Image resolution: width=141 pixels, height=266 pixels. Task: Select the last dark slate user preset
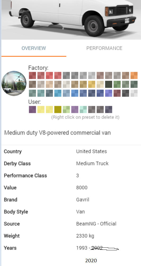click(x=109, y=109)
